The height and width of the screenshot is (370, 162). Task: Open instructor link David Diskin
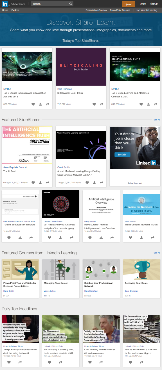tap(8, 291)
